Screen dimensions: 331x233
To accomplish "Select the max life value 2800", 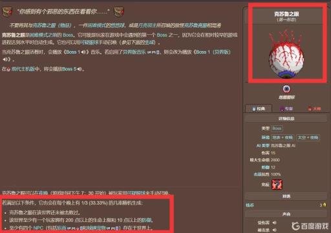I will 275,160.
